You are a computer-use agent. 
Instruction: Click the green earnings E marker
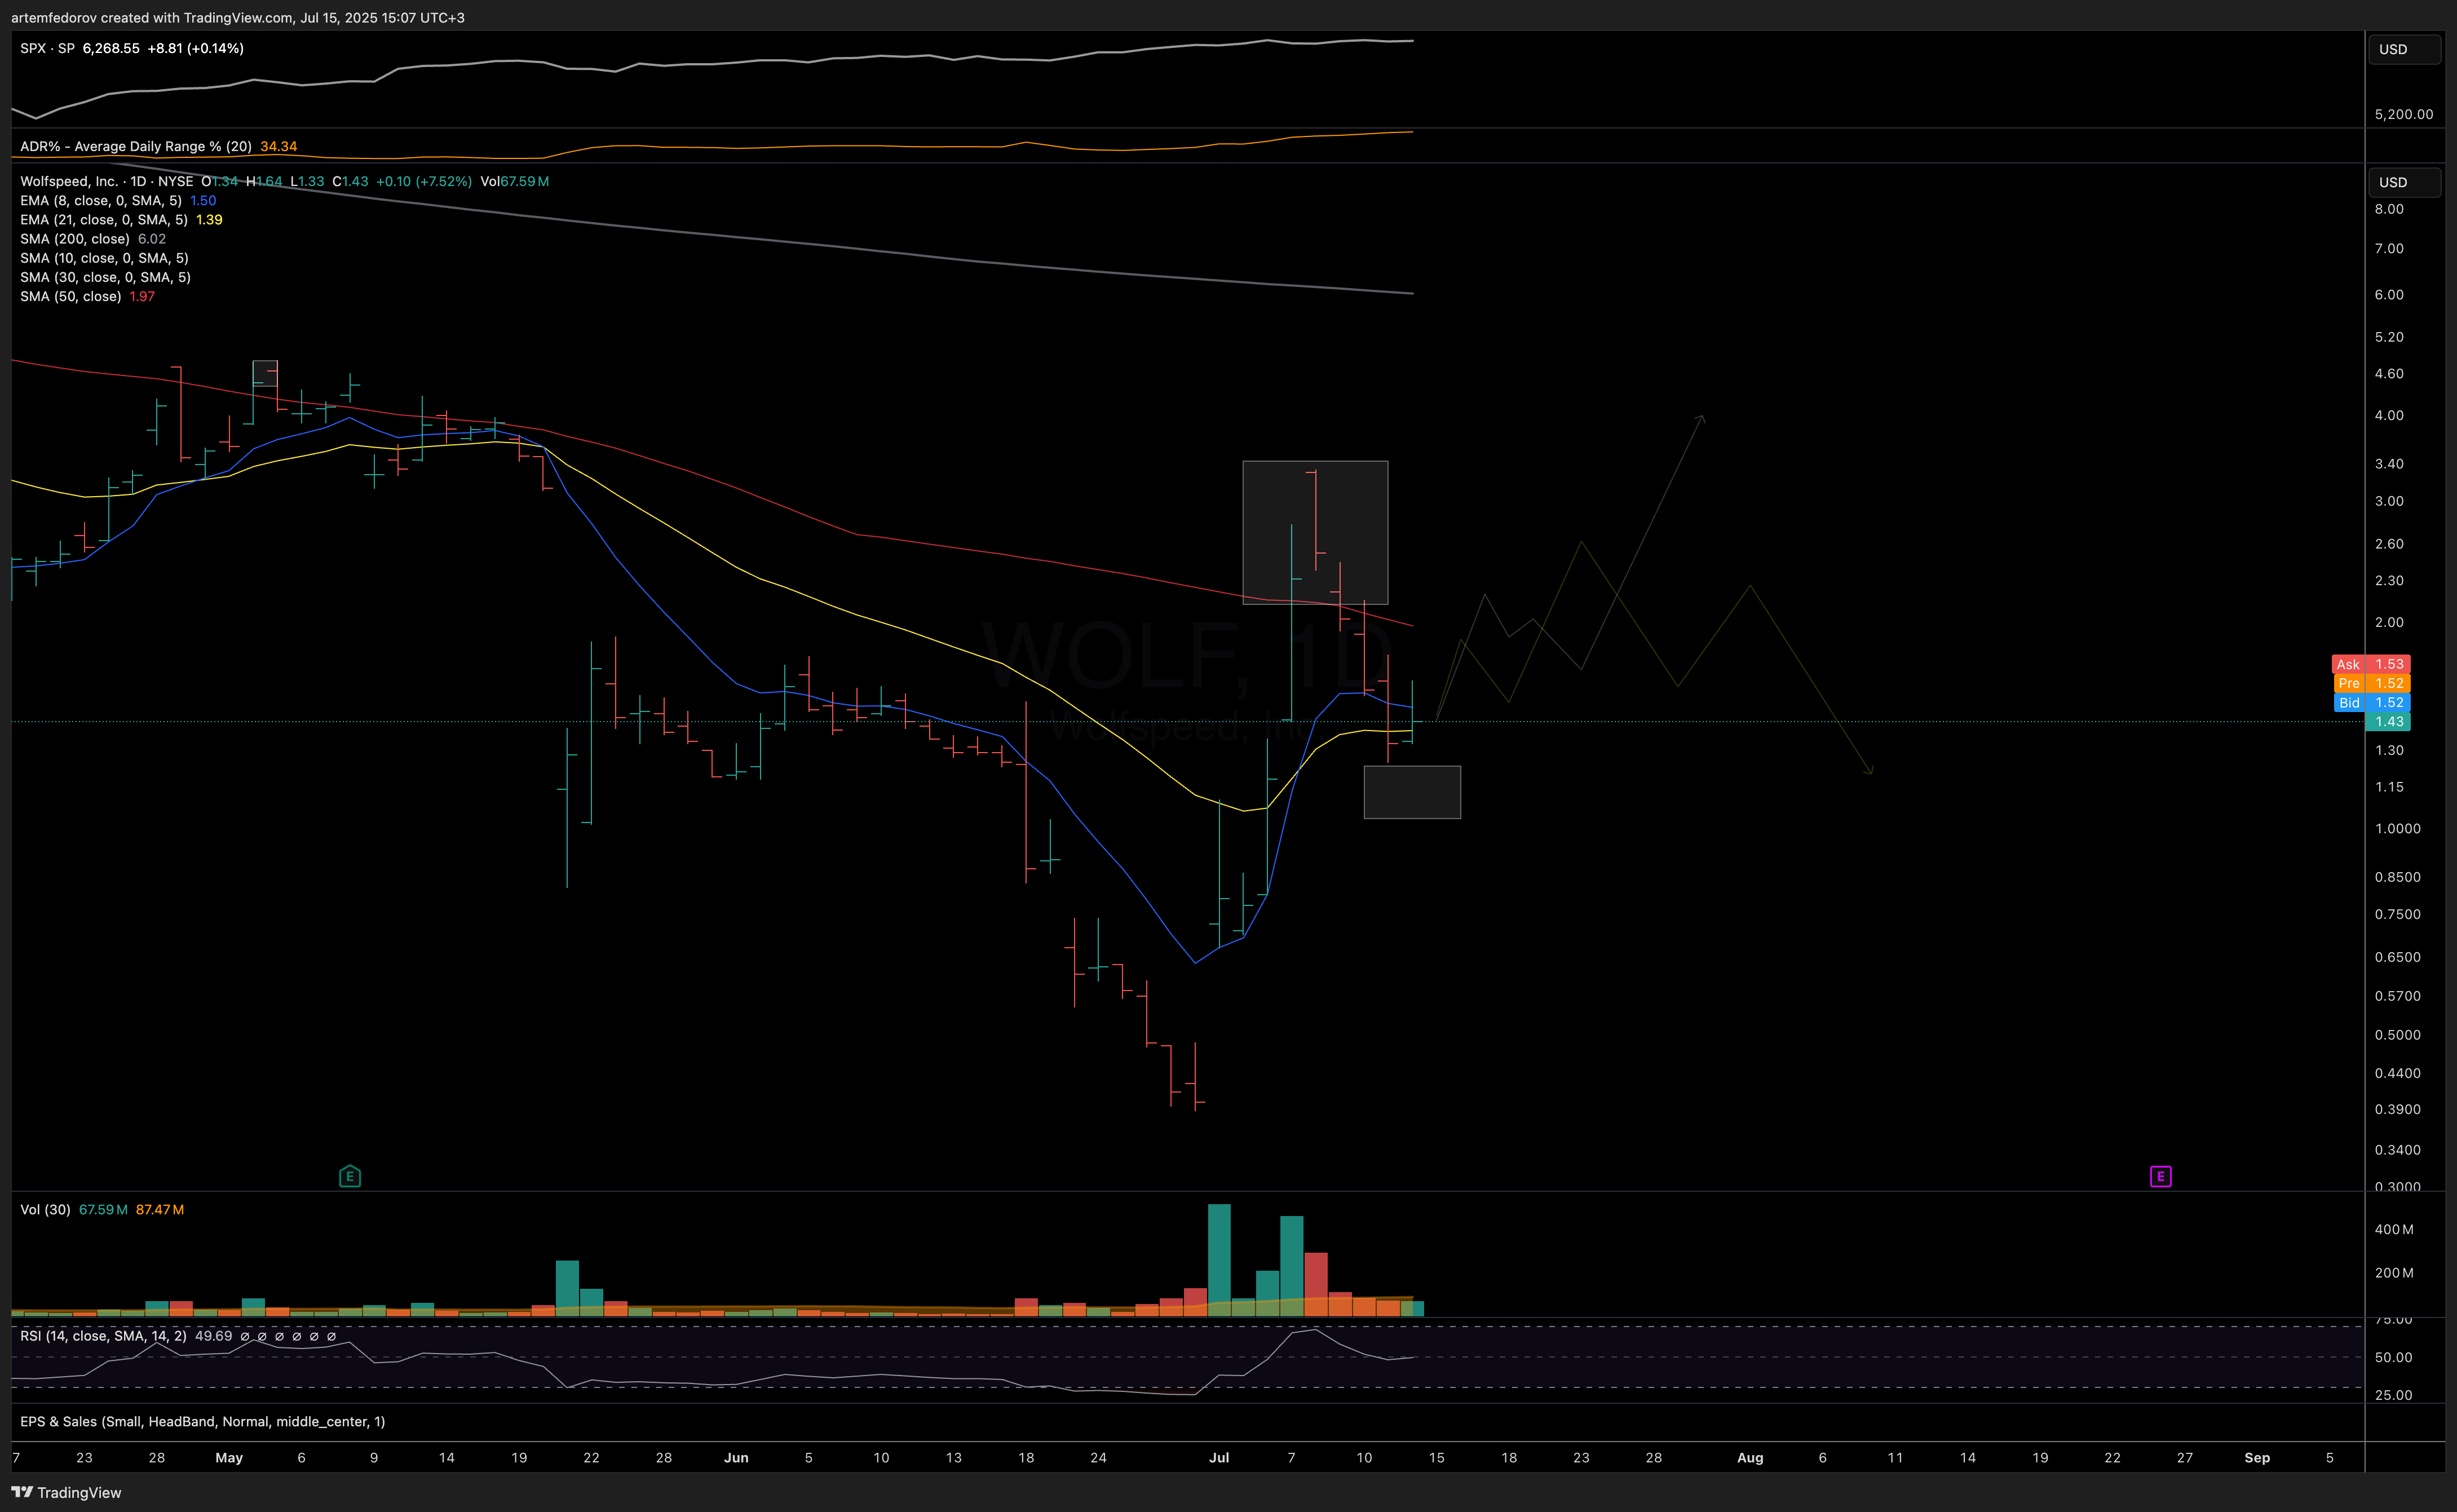350,1176
